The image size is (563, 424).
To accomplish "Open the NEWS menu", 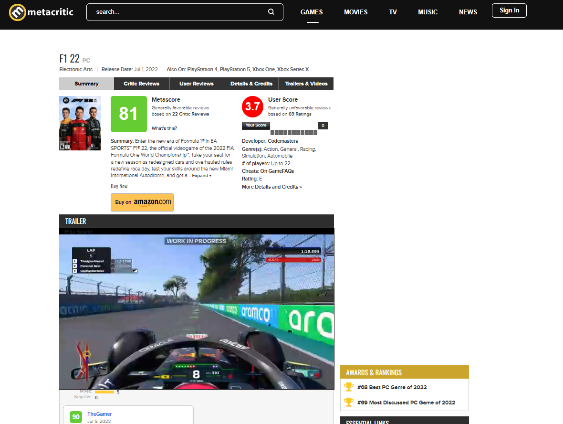I will (468, 12).
